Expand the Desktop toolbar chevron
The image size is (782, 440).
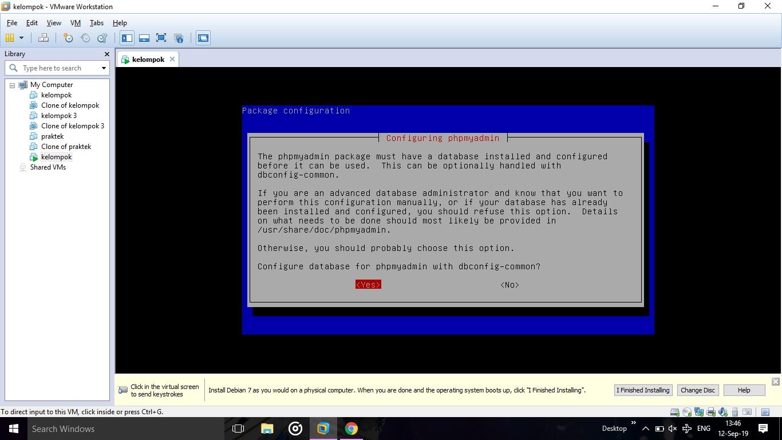click(633, 423)
